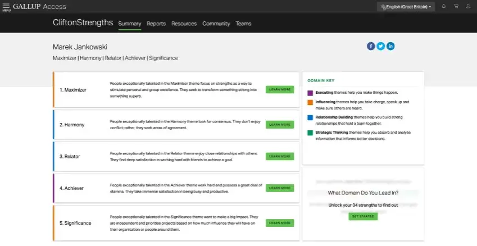477x246 pixels.
Task: Share results via Facebook icon
Action: [x=370, y=46]
